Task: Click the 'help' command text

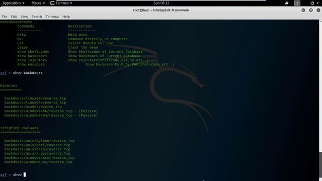Action: point(21,35)
